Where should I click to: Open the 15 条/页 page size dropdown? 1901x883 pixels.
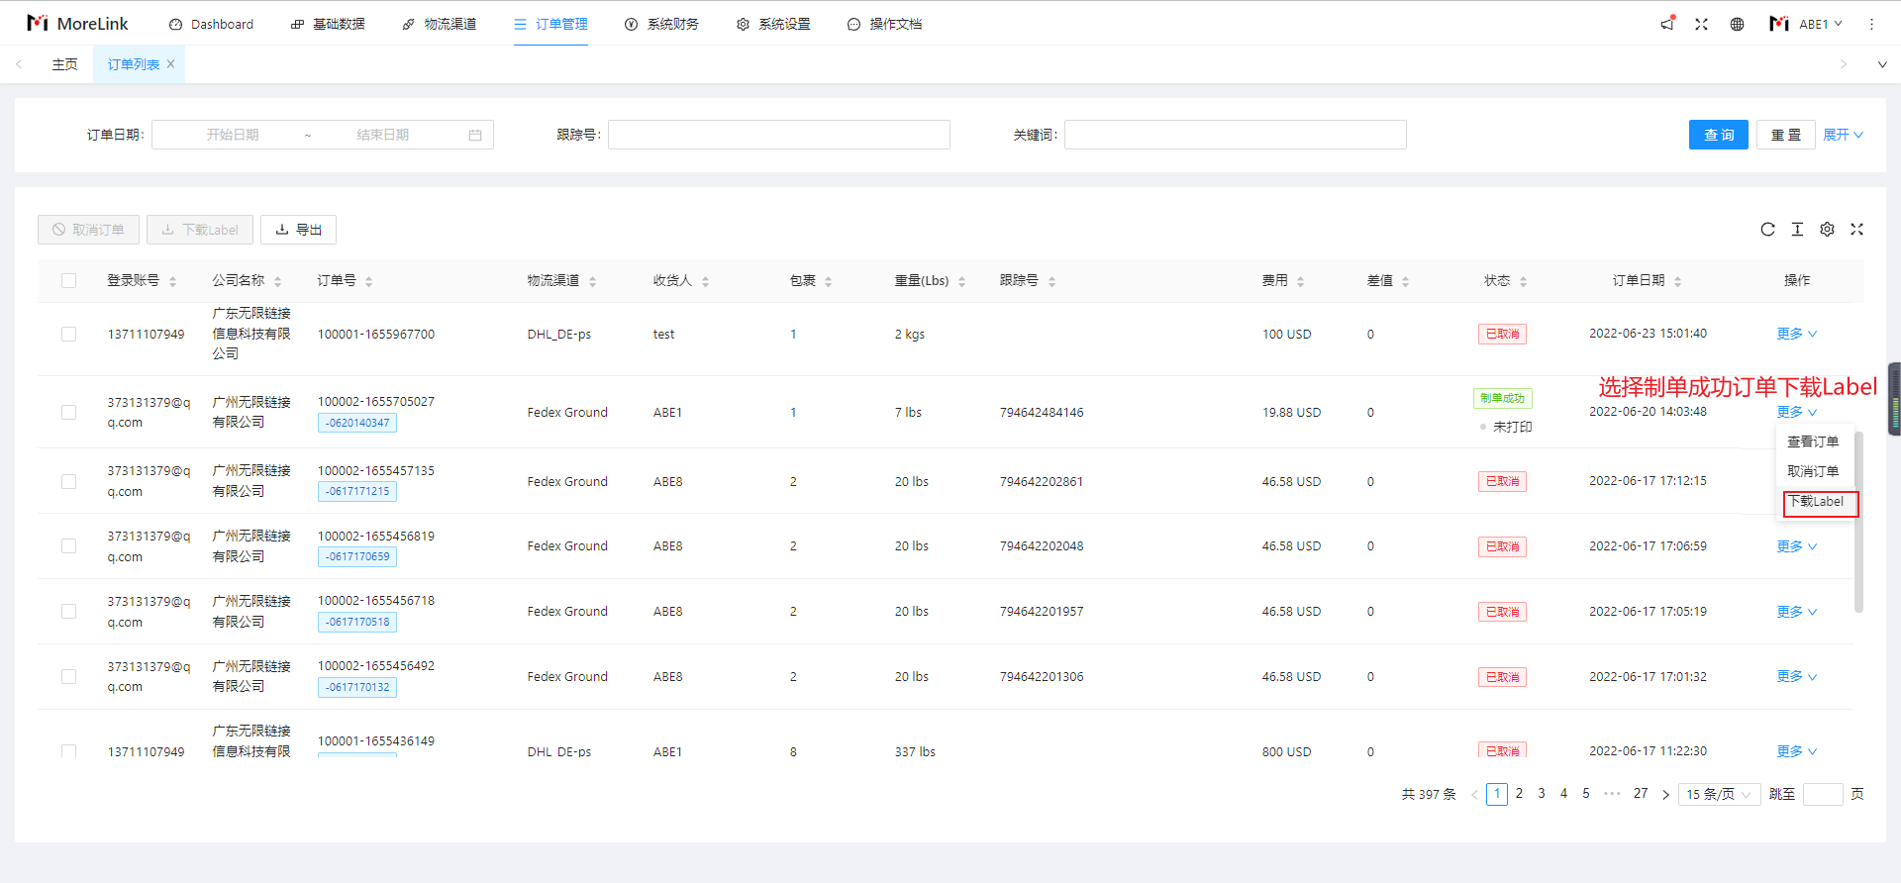(1719, 794)
